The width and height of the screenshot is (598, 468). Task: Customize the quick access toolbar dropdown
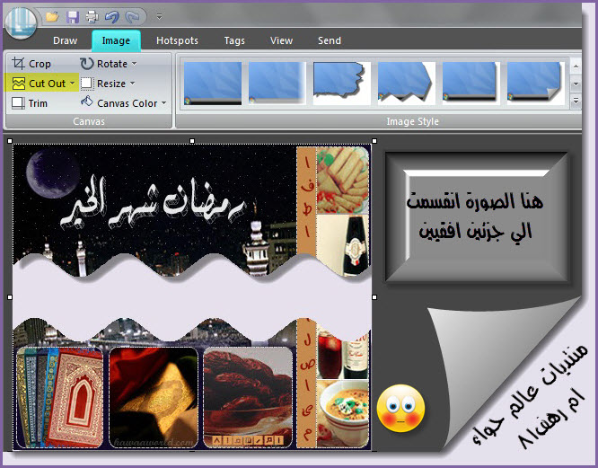(x=159, y=16)
